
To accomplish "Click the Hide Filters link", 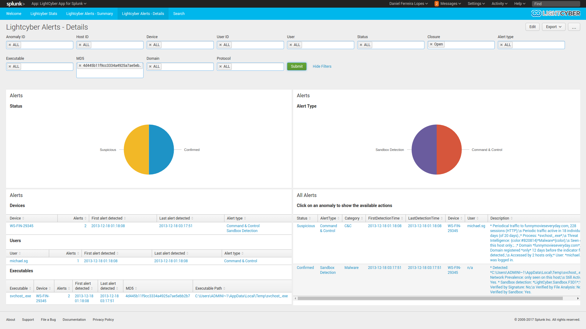I will 322,66.
